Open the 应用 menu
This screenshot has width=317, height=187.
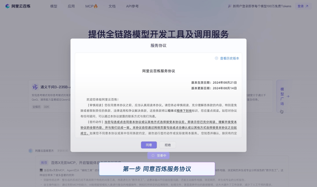click(71, 6)
